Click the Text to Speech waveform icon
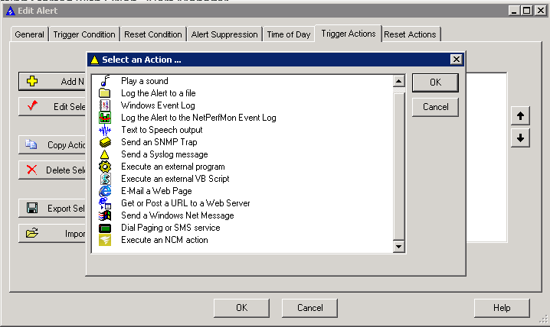Viewport: 550px width, 327px height. tap(104, 130)
